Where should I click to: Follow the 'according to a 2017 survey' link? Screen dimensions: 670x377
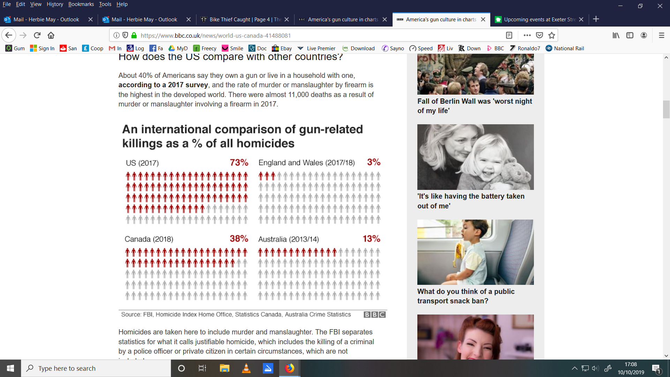(163, 85)
